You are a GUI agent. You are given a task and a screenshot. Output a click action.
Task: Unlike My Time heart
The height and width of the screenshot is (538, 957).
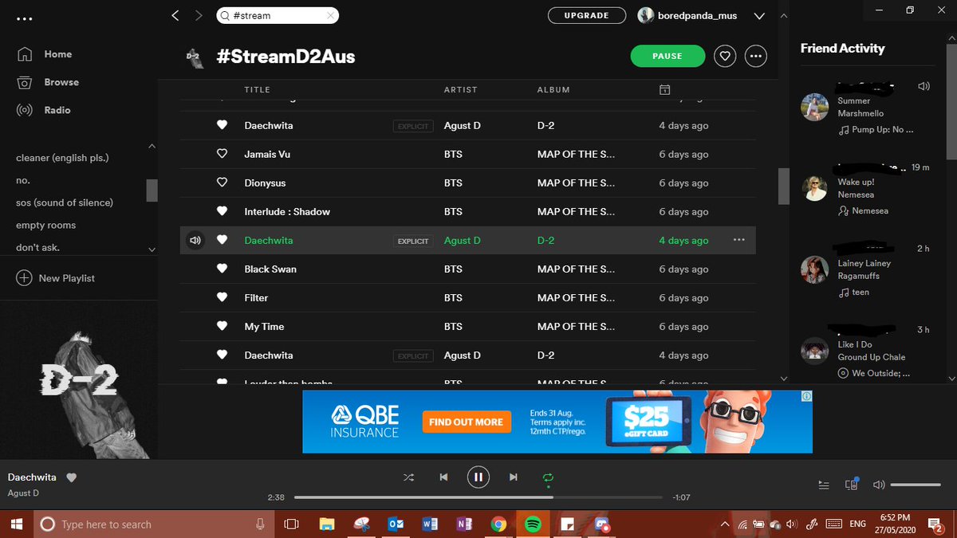click(223, 326)
